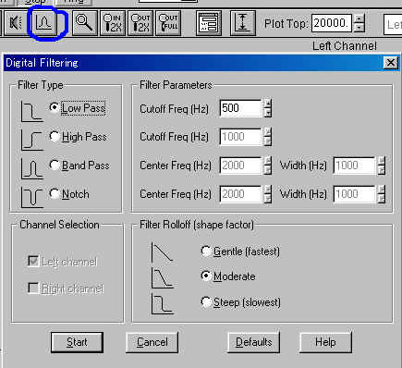Screen dimensions: 402x368
Task: Click the Zoom In 2X icon
Action: (x=113, y=23)
